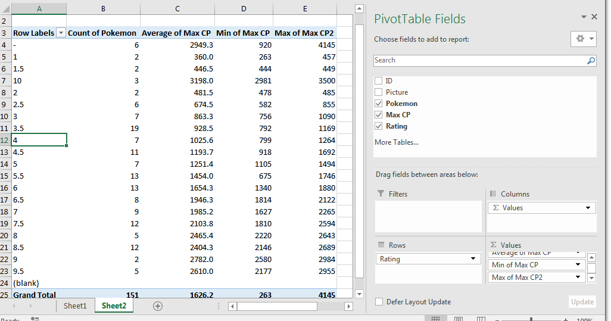Click cell with value 3198.0
611x321 pixels.
[x=177, y=80]
